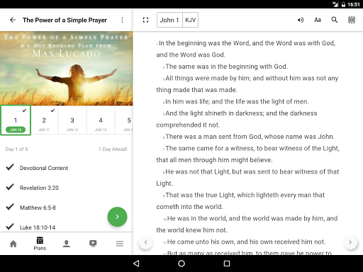Select day 3 Jun 12 tab
Image resolution: width=363 pixels, height=272 pixels.
(x=72, y=120)
